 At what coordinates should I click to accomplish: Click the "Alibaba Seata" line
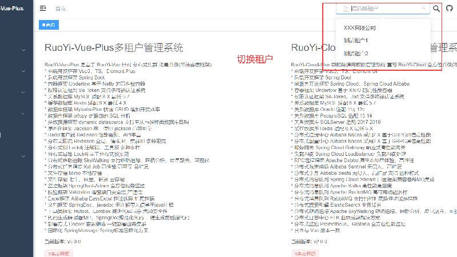[x=355, y=173]
